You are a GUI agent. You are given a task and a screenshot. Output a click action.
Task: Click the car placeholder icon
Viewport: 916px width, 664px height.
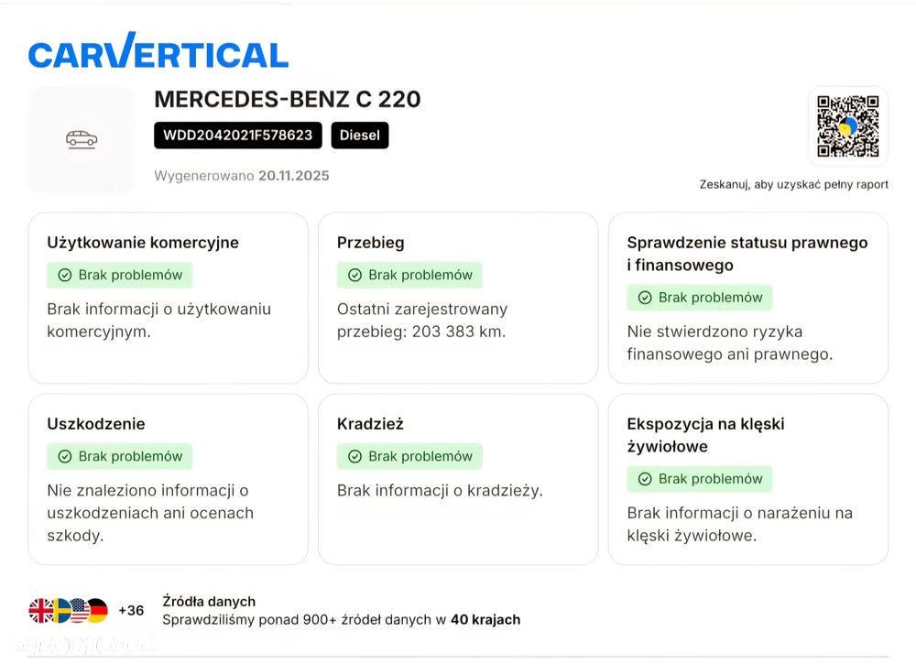pyautogui.click(x=82, y=139)
